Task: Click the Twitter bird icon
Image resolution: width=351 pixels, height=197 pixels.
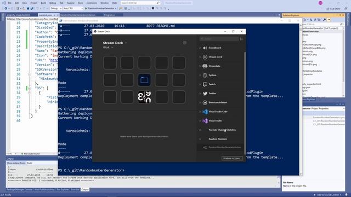Action: pyautogui.click(x=205, y=94)
